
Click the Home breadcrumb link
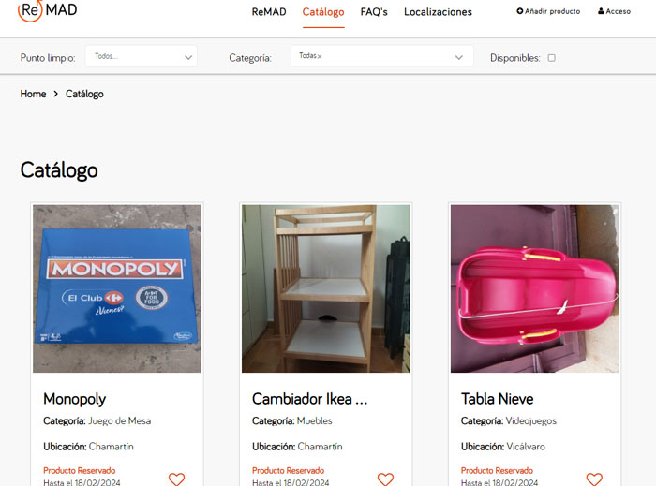[x=33, y=94]
